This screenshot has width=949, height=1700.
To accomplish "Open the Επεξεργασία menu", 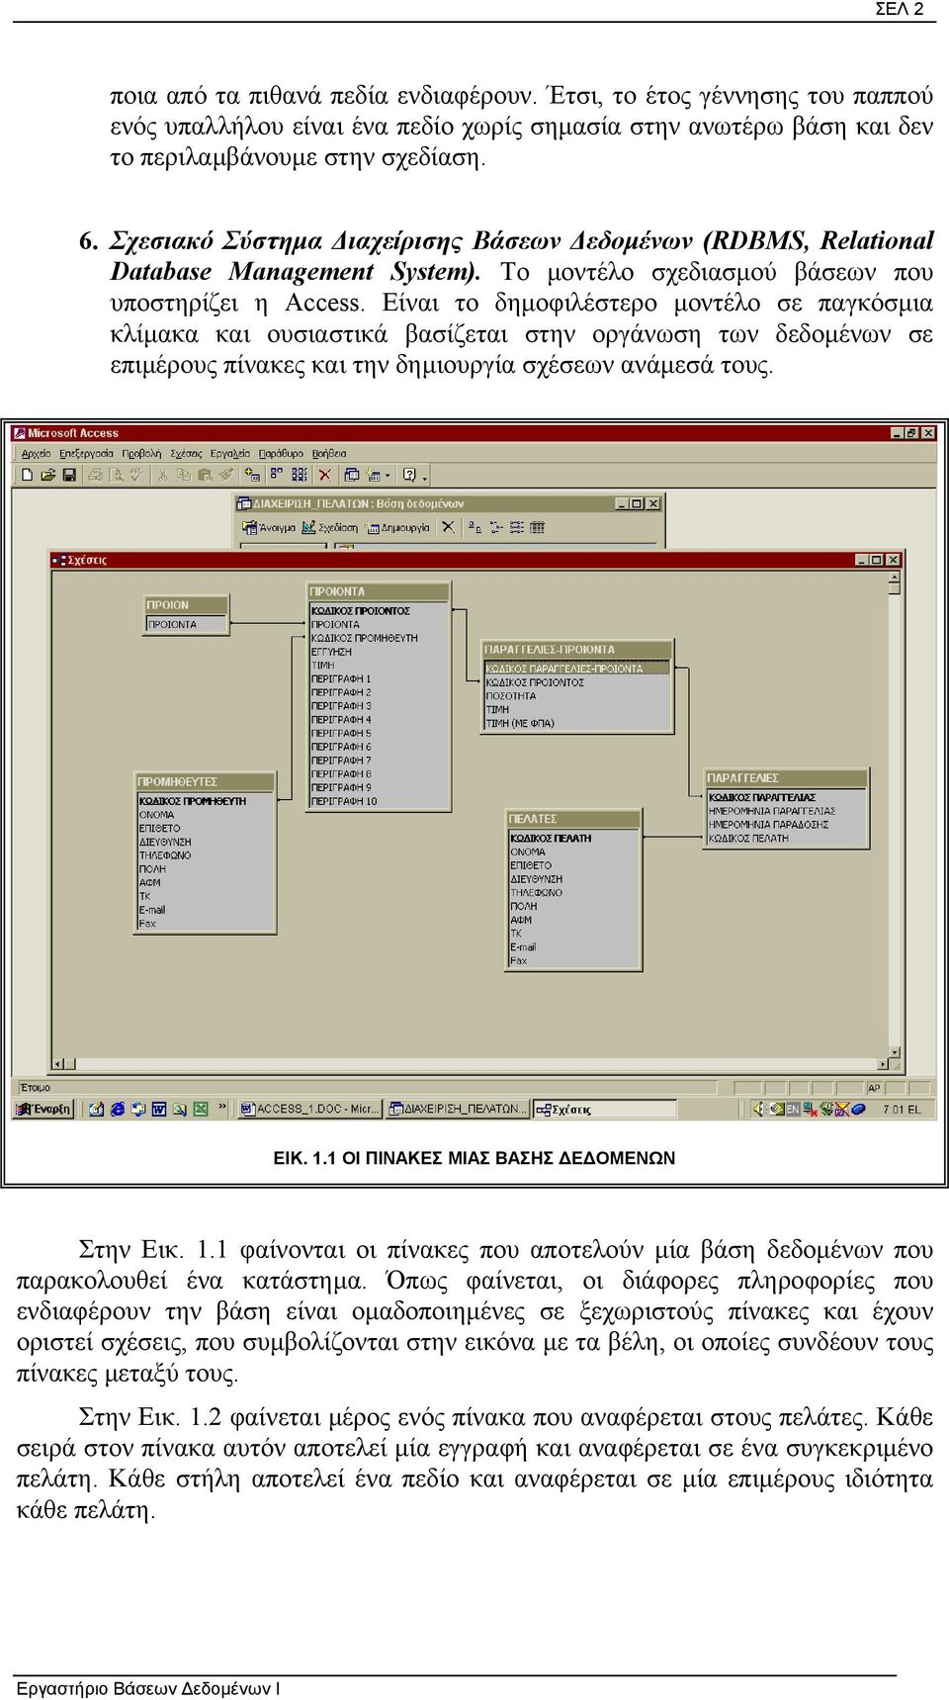I will click(86, 454).
